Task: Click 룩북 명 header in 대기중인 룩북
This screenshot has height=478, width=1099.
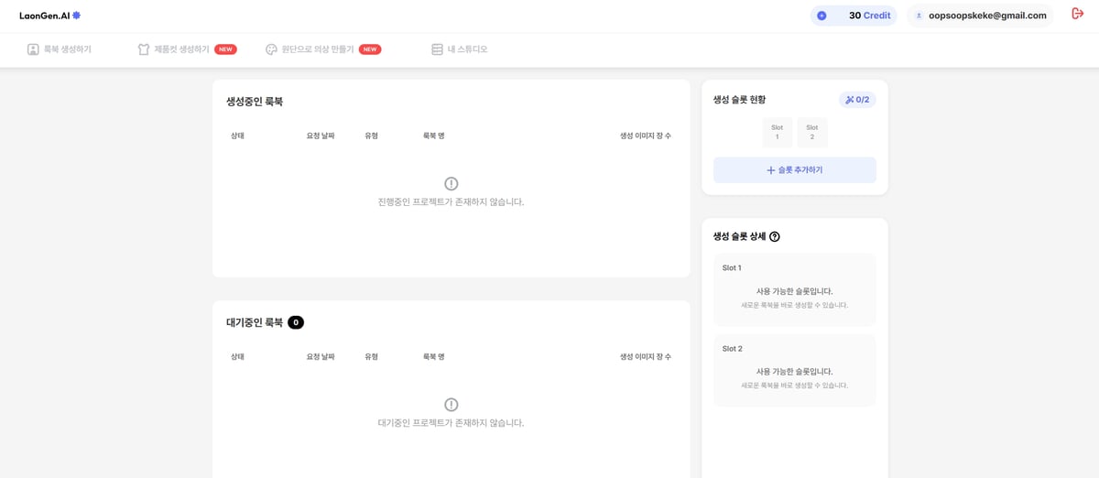Action: click(x=433, y=356)
